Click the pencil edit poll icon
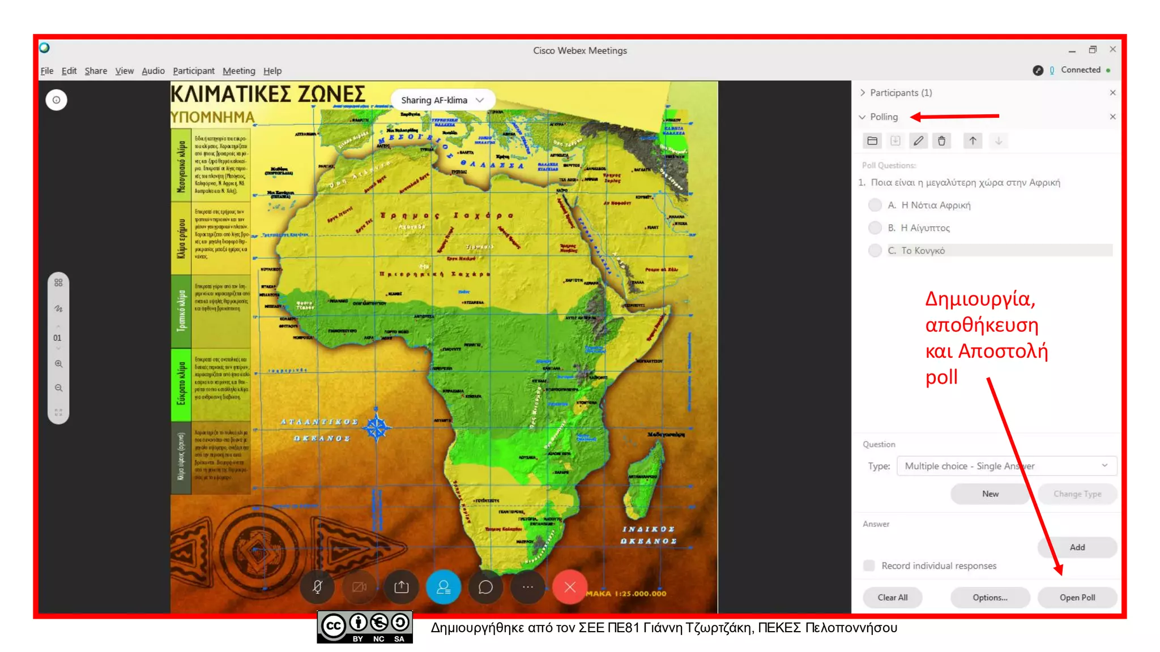 (x=918, y=141)
